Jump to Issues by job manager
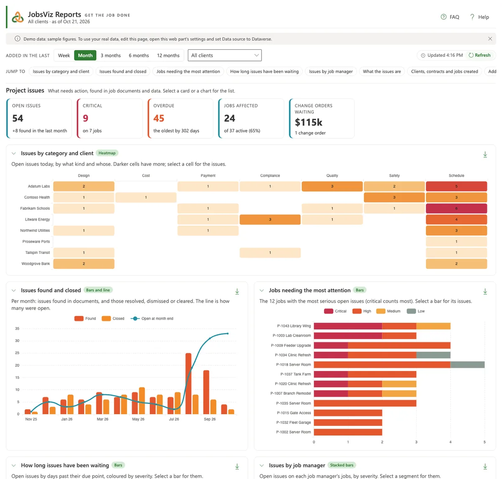The image size is (502, 479). point(331,71)
